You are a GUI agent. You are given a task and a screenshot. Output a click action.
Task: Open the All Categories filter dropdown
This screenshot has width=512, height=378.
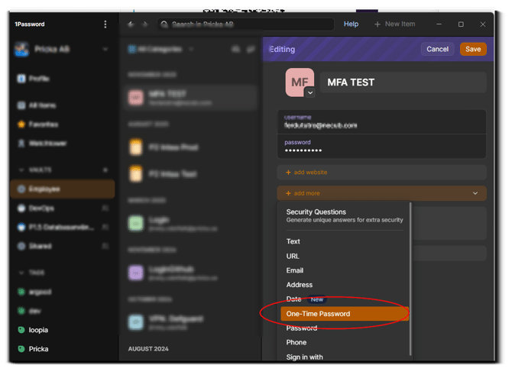tap(160, 50)
